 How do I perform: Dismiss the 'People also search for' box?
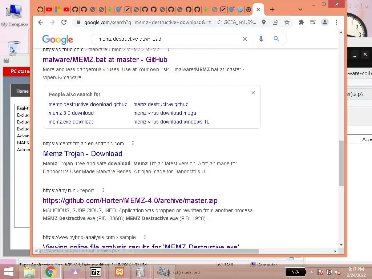[253, 93]
